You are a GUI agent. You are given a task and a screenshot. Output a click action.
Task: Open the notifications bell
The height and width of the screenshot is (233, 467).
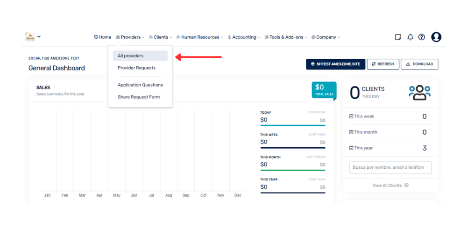pyautogui.click(x=410, y=37)
